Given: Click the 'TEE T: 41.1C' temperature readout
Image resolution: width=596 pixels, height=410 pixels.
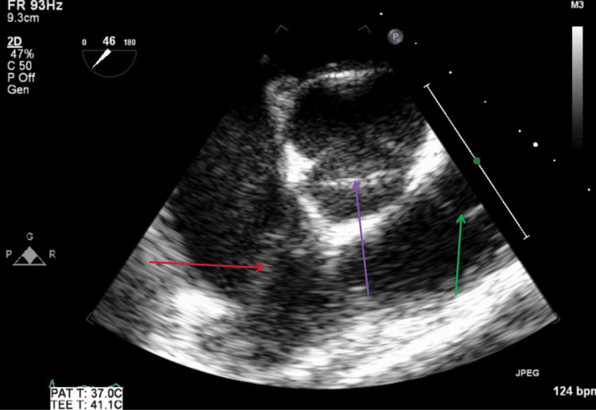Looking at the screenshot, I should (x=87, y=404).
